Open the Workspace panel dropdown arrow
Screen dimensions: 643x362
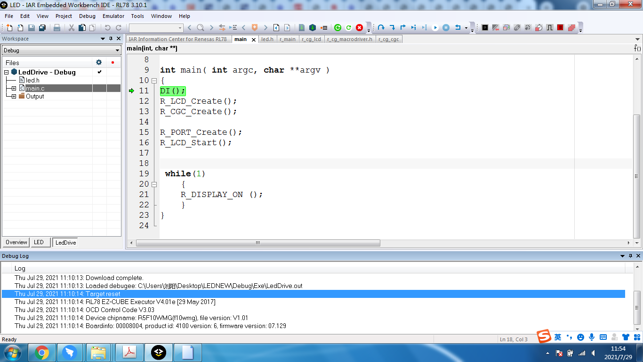point(103,39)
